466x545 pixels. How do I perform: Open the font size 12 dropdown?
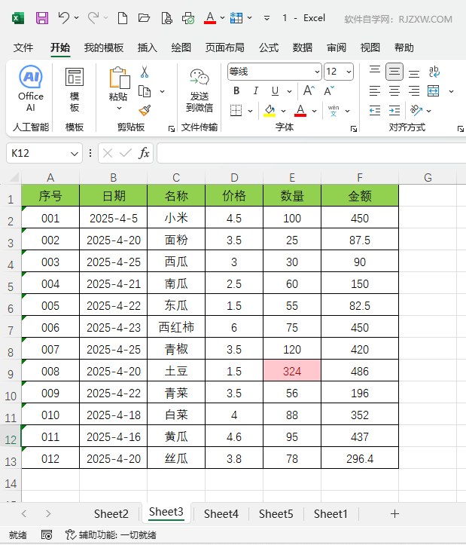[349, 72]
